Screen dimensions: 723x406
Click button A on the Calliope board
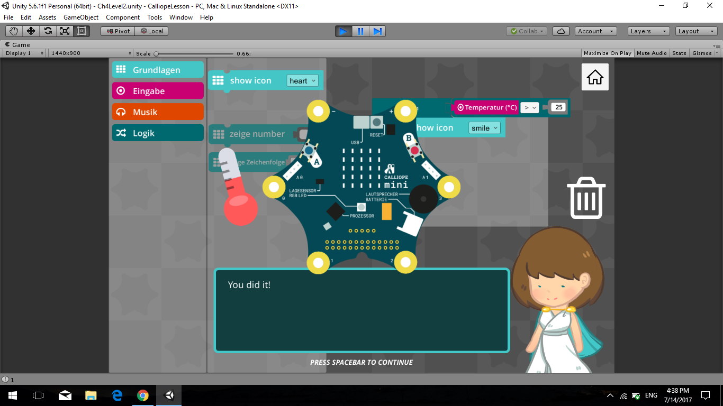pos(309,151)
